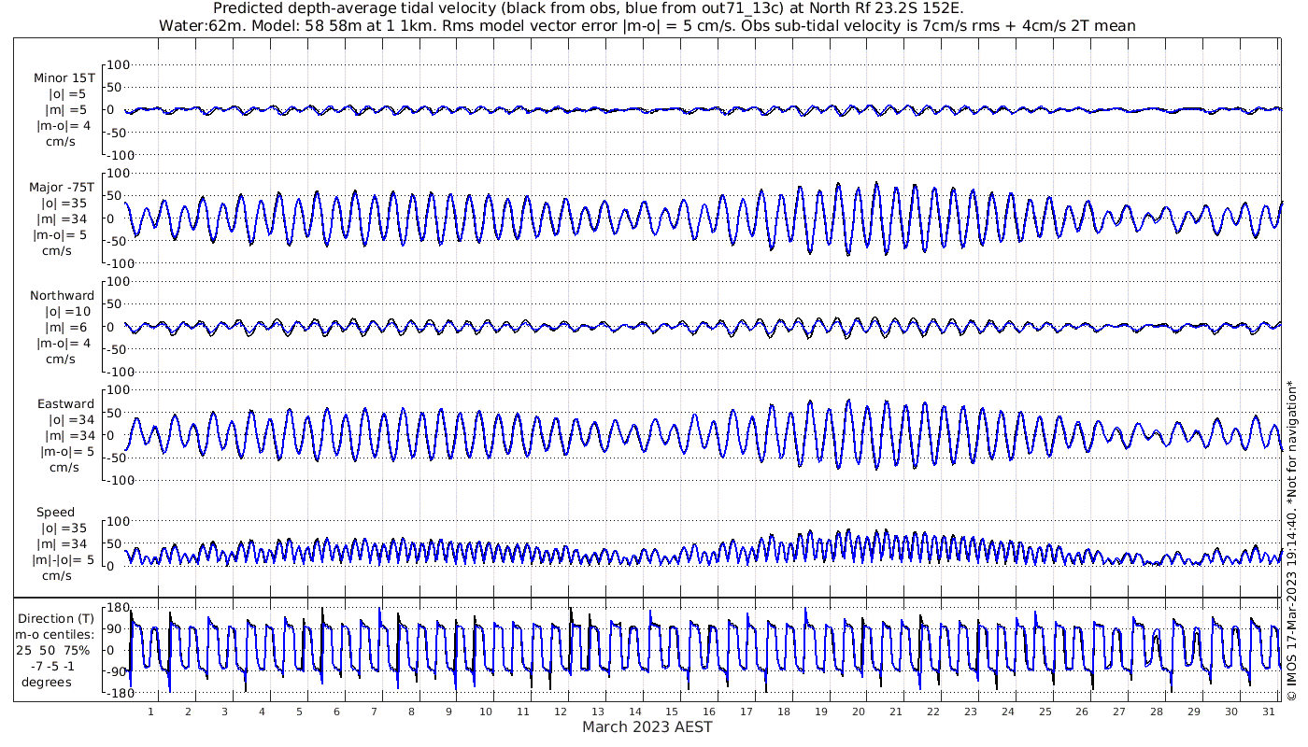Viewport: 1308px width, 747px height.
Task: Select the day '22' label on the date axis
Action: (932, 712)
